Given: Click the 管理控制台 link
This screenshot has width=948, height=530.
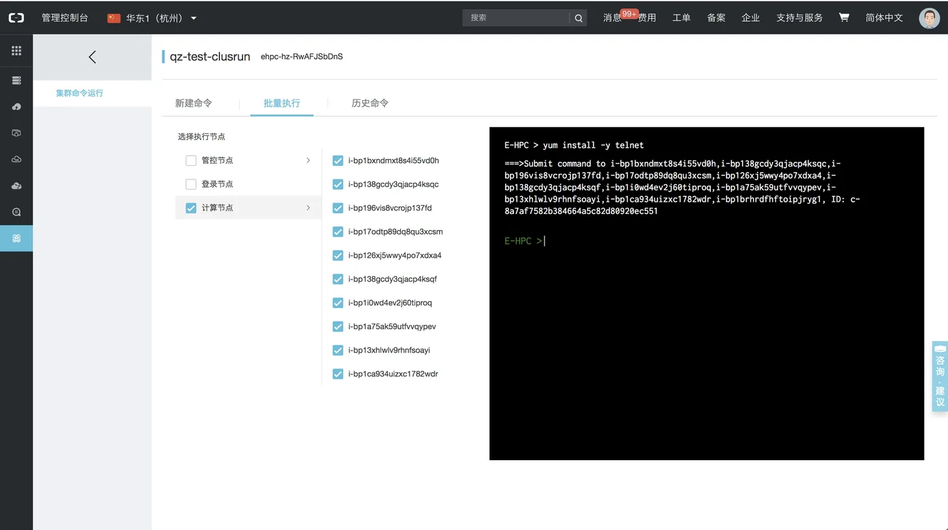Looking at the screenshot, I should 65,18.
